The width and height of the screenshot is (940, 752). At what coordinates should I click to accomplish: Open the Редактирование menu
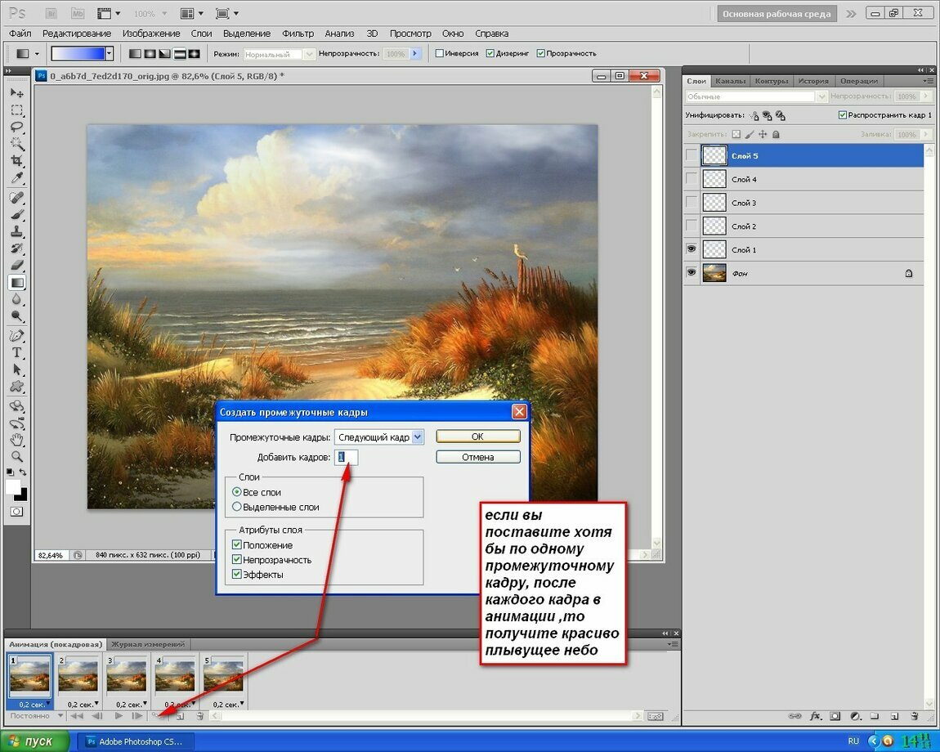(x=77, y=34)
